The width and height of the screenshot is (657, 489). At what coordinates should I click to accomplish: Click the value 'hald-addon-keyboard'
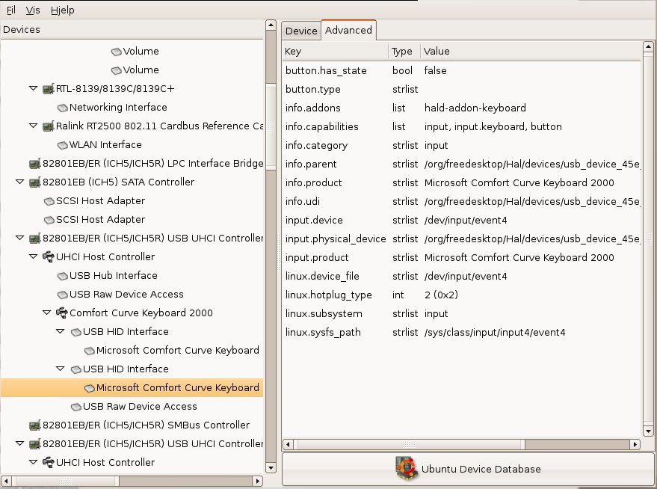pyautogui.click(x=475, y=108)
